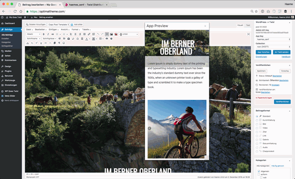Screen dimensions: 295x179
Task: Click App Vorschau button
Action: tap(264, 52)
